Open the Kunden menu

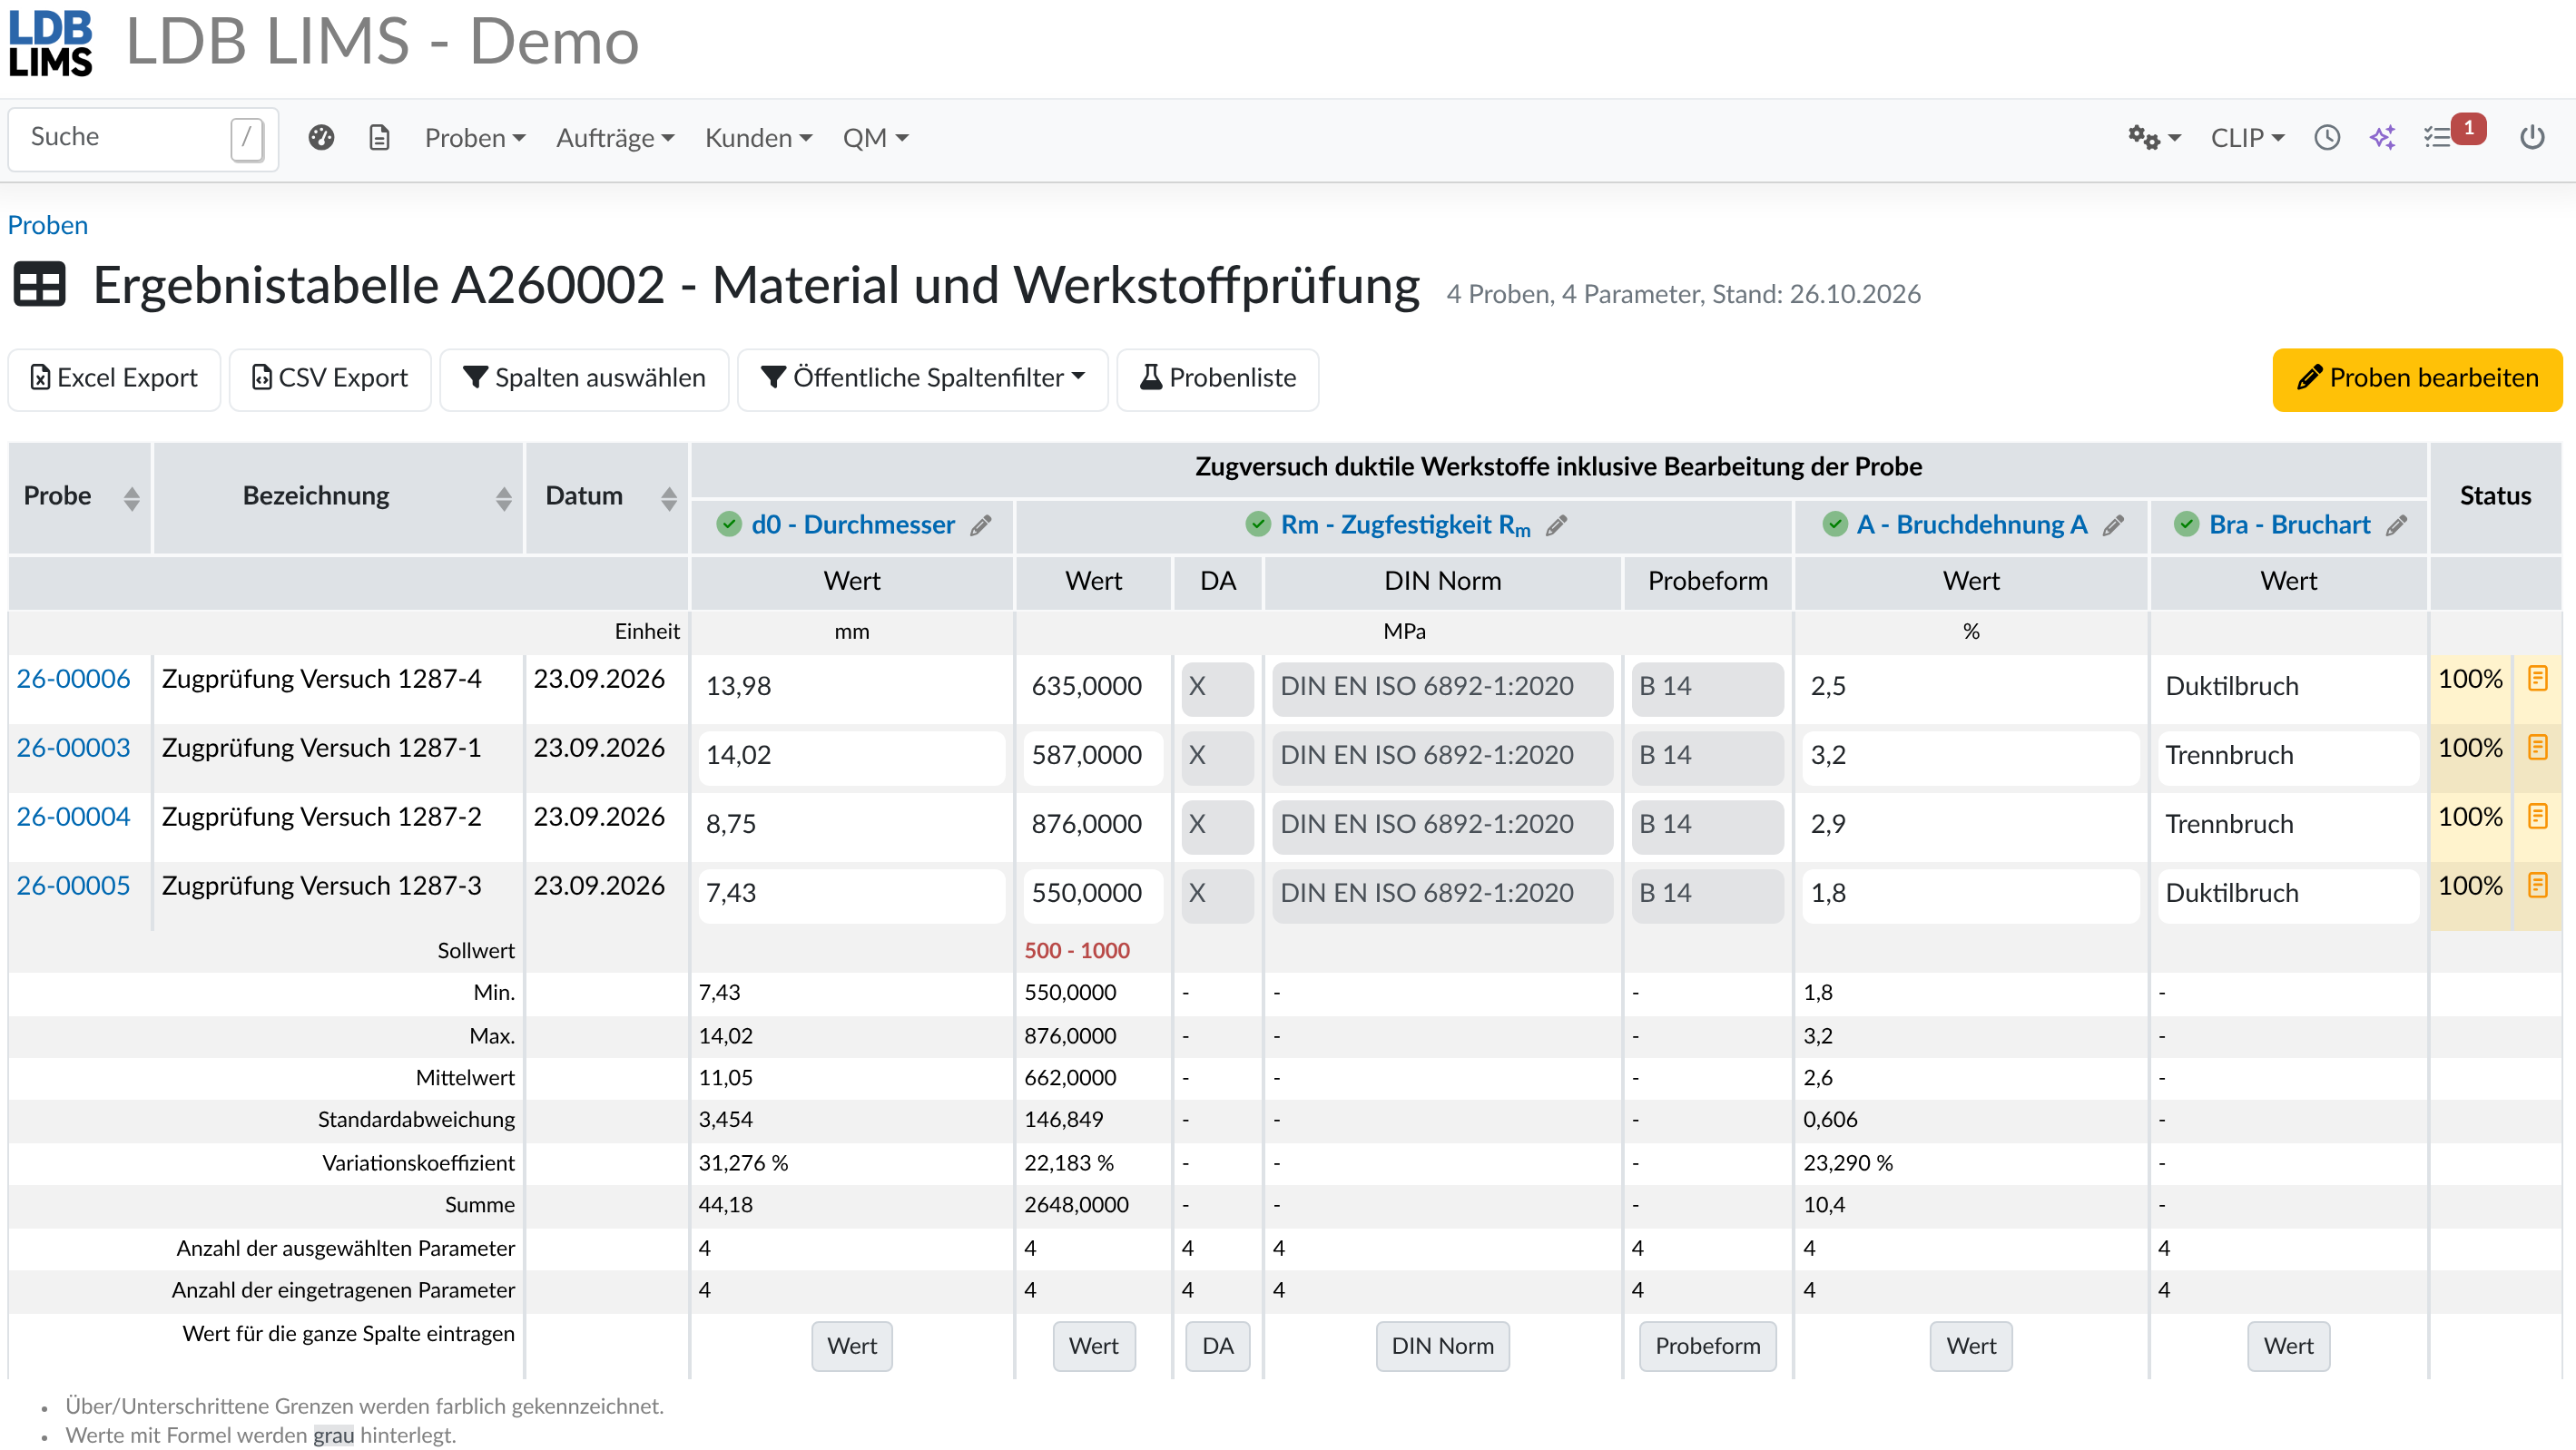[x=759, y=138]
